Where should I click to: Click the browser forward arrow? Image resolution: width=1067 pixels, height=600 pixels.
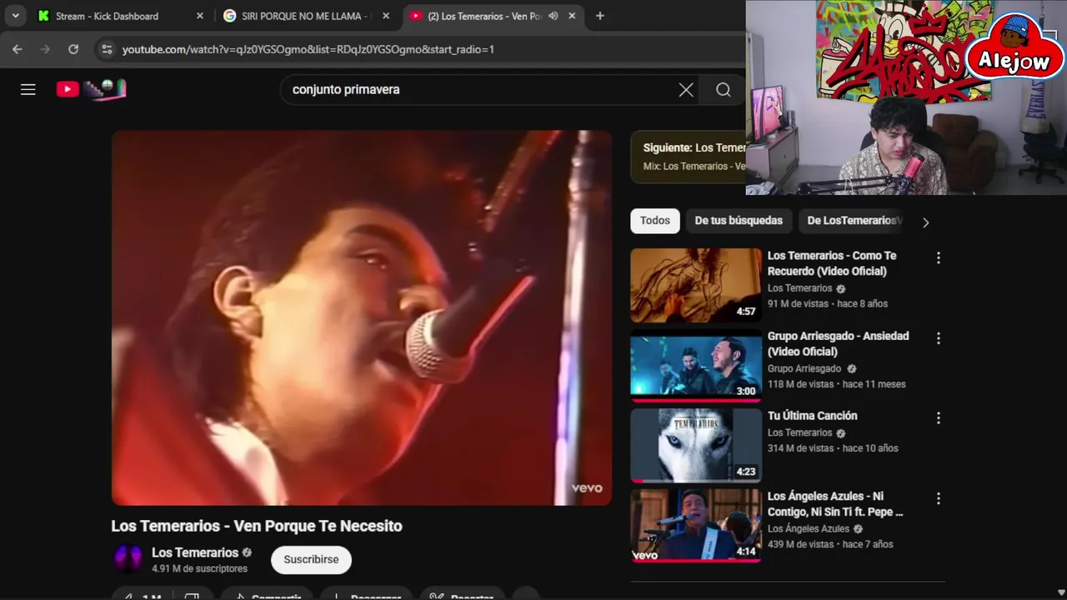pos(45,49)
